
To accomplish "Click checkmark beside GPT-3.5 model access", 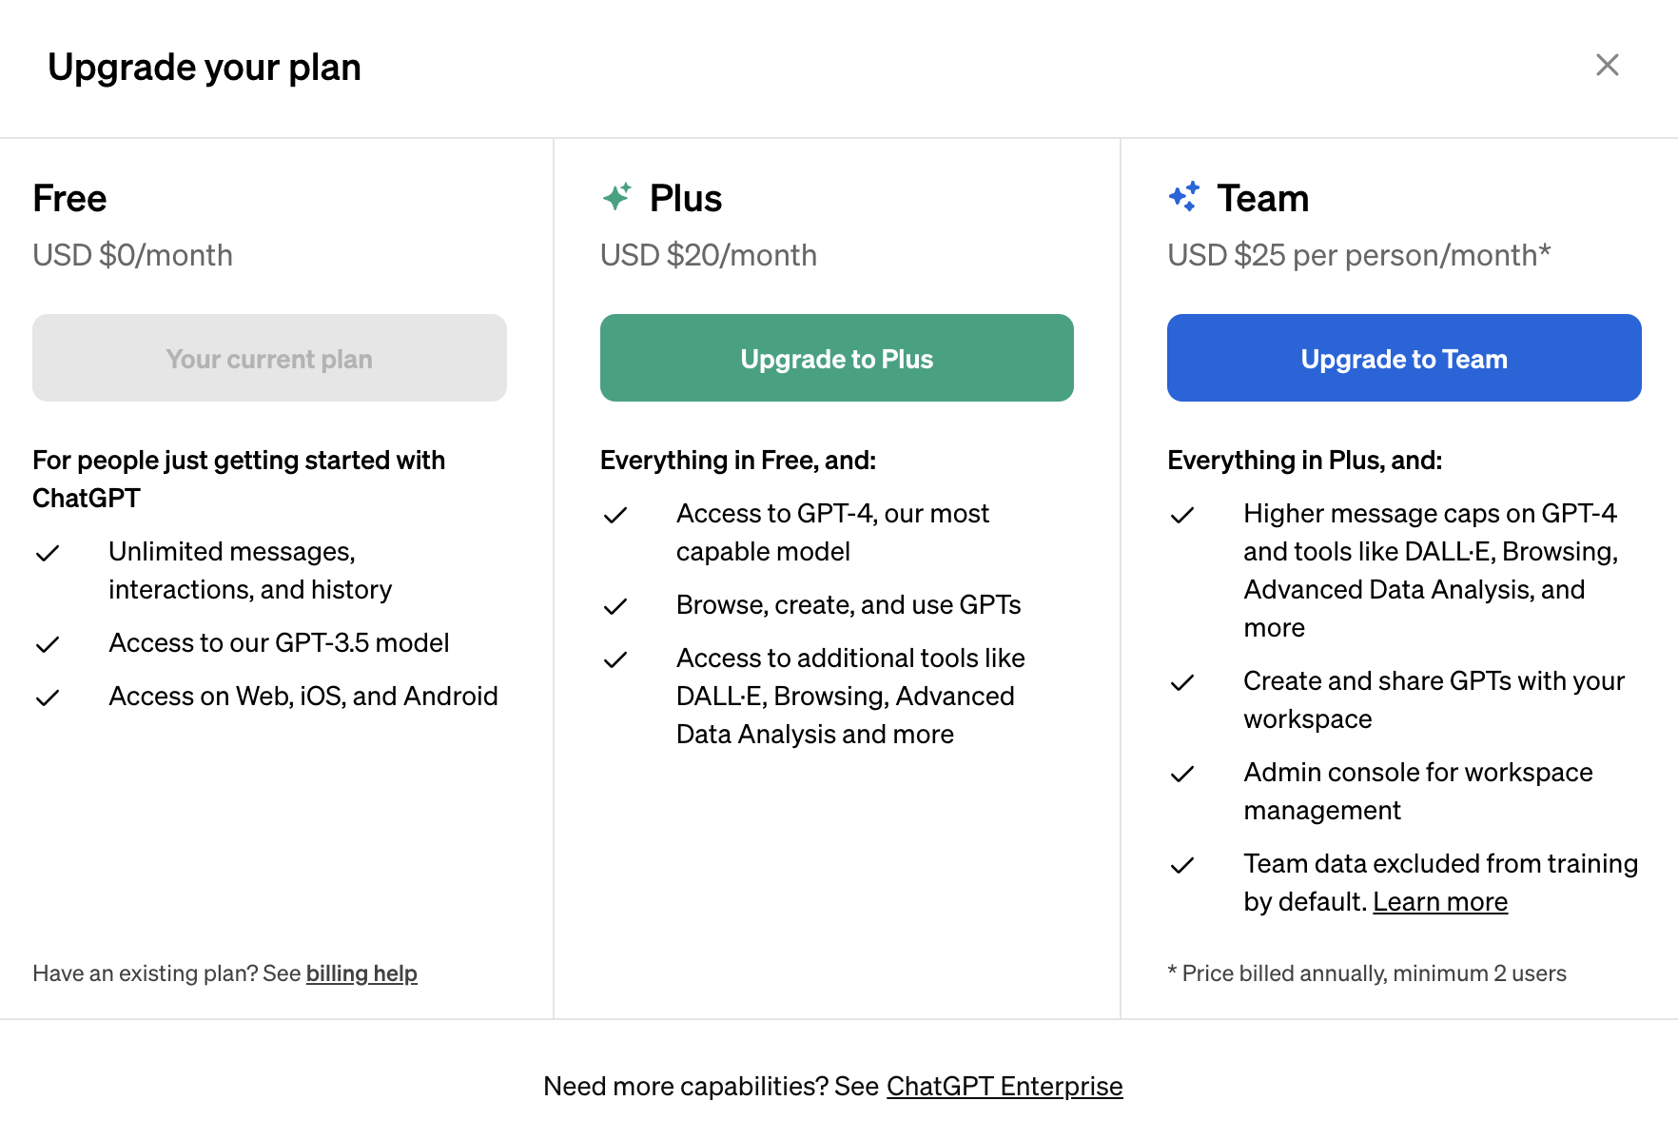I will point(48,644).
